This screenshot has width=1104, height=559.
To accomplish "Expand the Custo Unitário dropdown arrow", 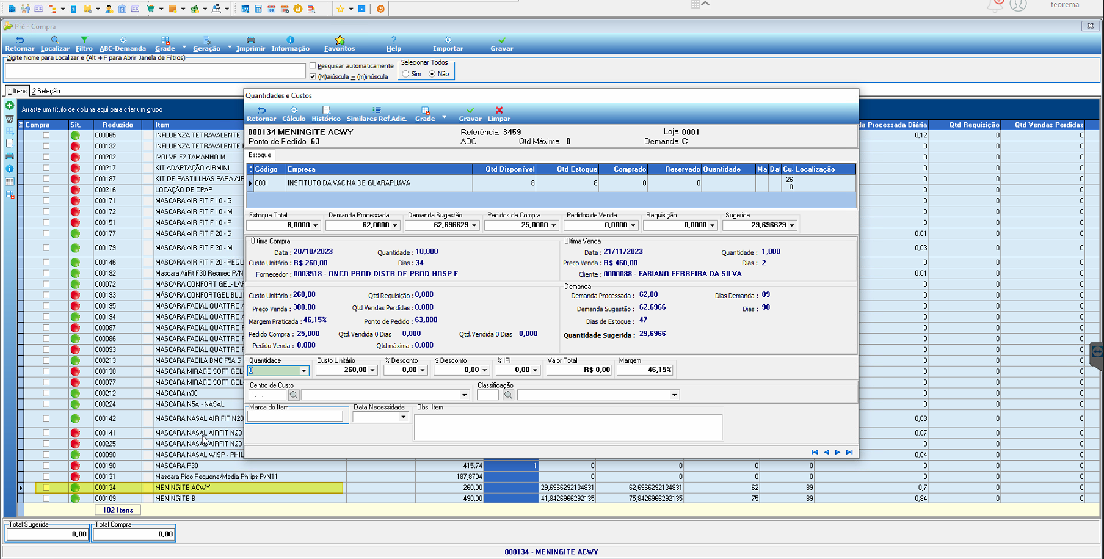I will tap(372, 370).
